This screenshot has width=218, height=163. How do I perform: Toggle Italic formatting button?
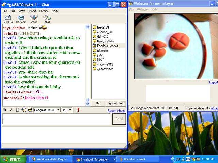(11, 110)
